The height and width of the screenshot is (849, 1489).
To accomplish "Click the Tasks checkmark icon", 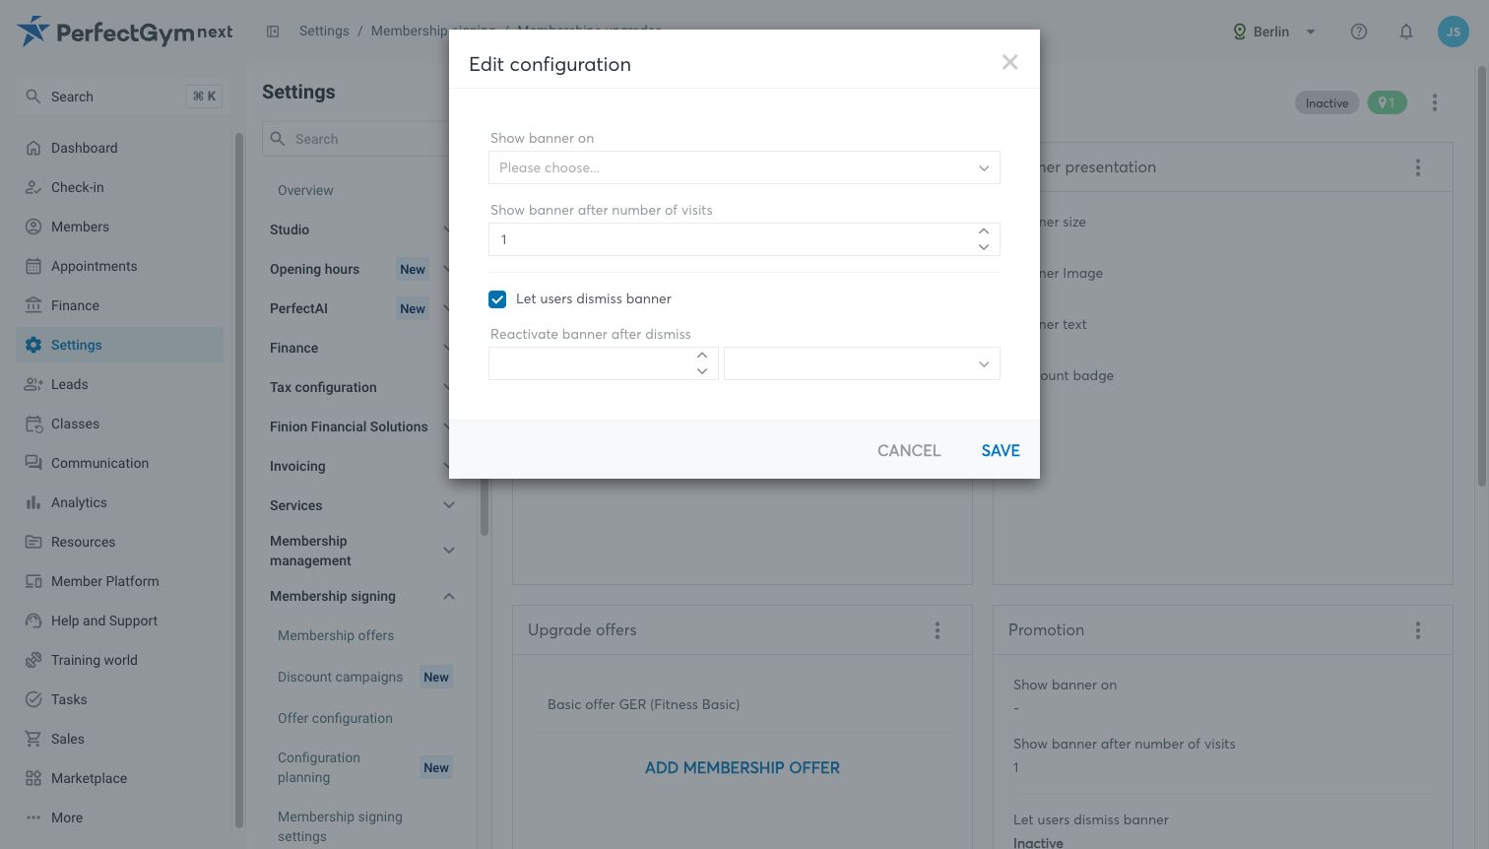I will click(x=33, y=699).
